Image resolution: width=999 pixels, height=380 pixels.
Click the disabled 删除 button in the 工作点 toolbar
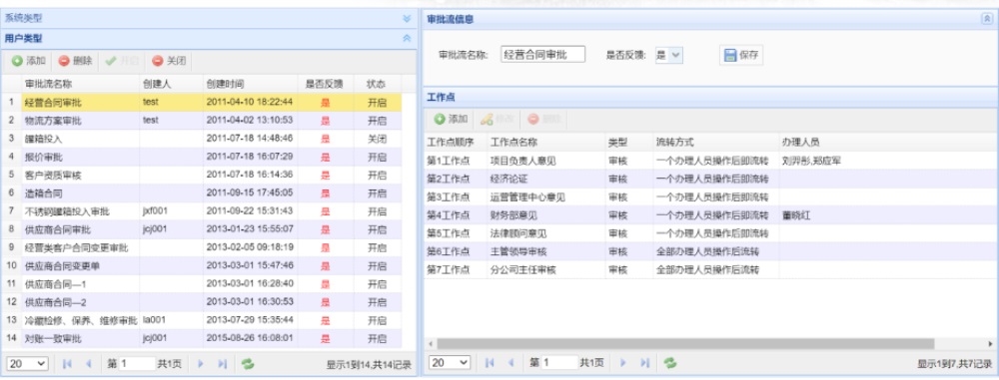tap(543, 119)
